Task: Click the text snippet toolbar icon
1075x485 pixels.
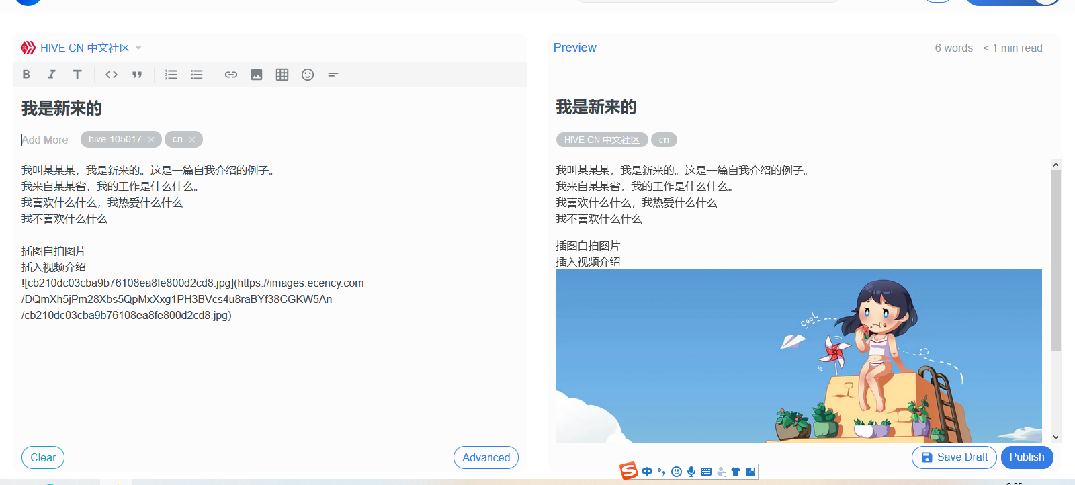Action: pyautogui.click(x=333, y=75)
